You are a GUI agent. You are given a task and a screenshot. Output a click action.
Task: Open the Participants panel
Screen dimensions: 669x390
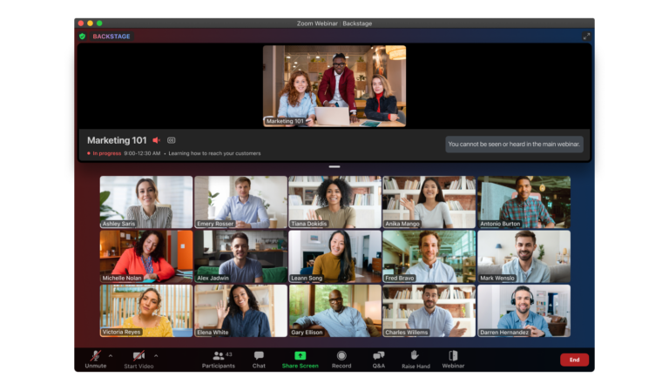tap(218, 360)
